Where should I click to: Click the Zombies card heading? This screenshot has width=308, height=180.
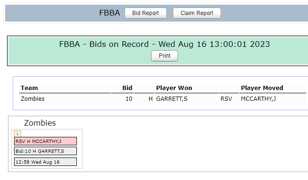(x=40, y=123)
